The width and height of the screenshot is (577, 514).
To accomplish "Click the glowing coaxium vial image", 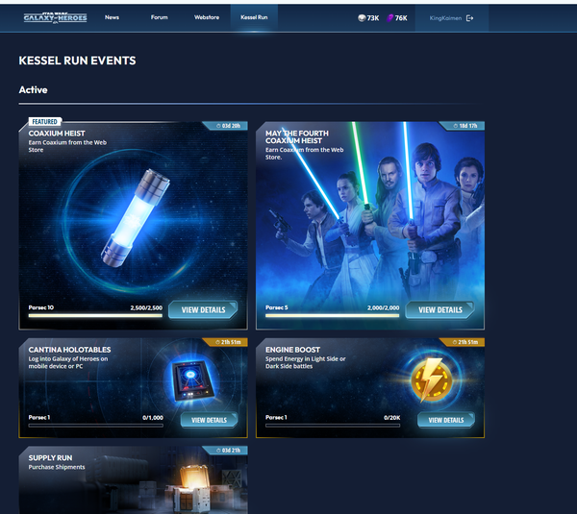I will point(136,218).
